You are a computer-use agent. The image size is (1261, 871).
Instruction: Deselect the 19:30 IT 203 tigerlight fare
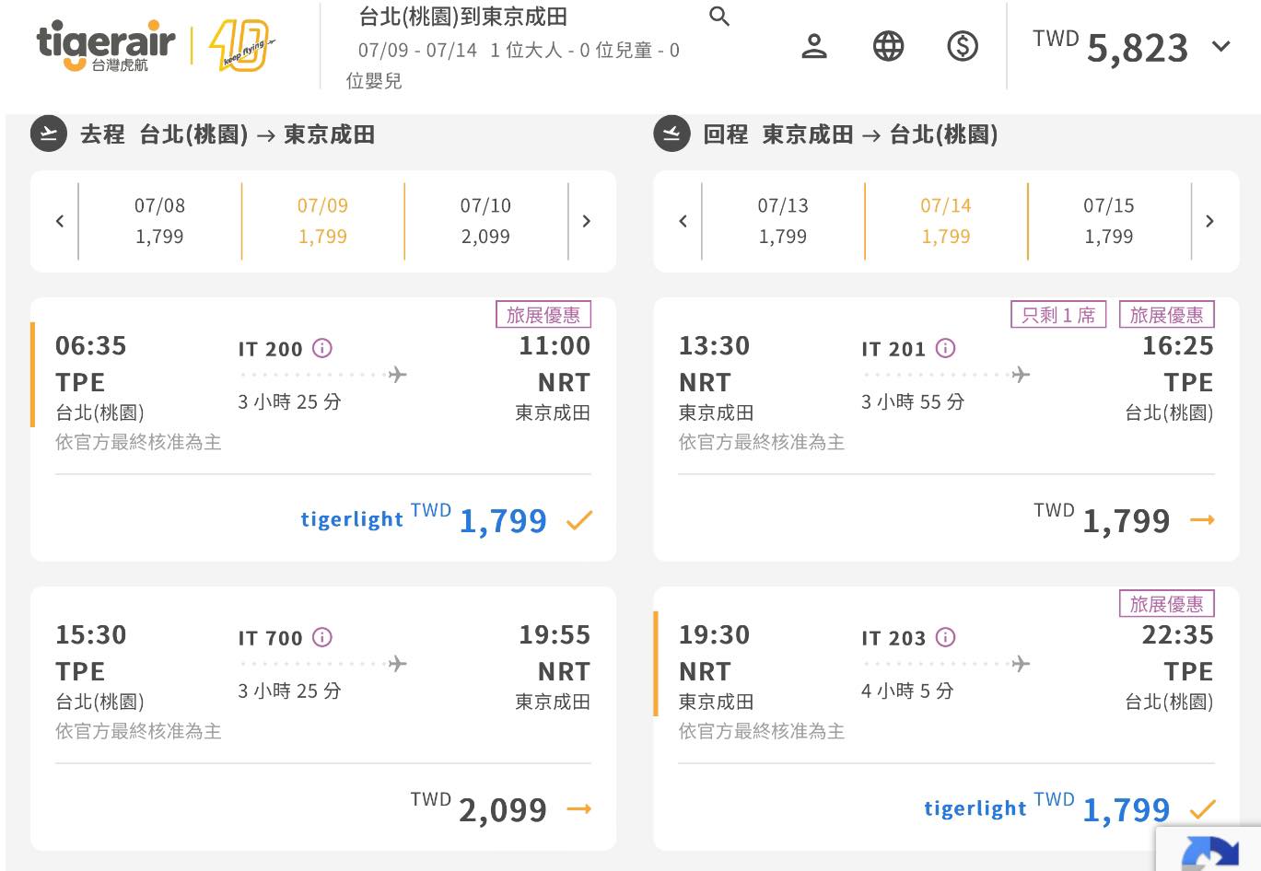pyautogui.click(x=1202, y=810)
